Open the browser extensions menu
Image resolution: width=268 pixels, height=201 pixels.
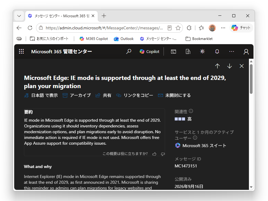189,28
